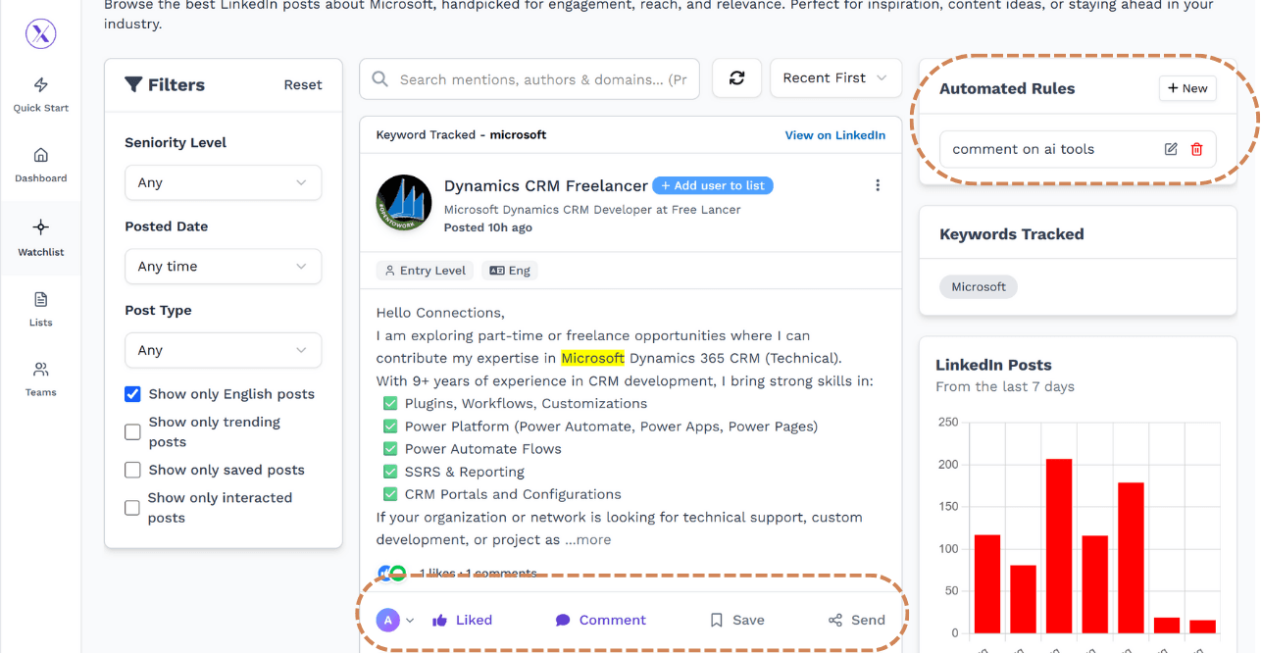Check 'Show only saved posts'
Screen dimensions: 1261x653
pos(132,470)
